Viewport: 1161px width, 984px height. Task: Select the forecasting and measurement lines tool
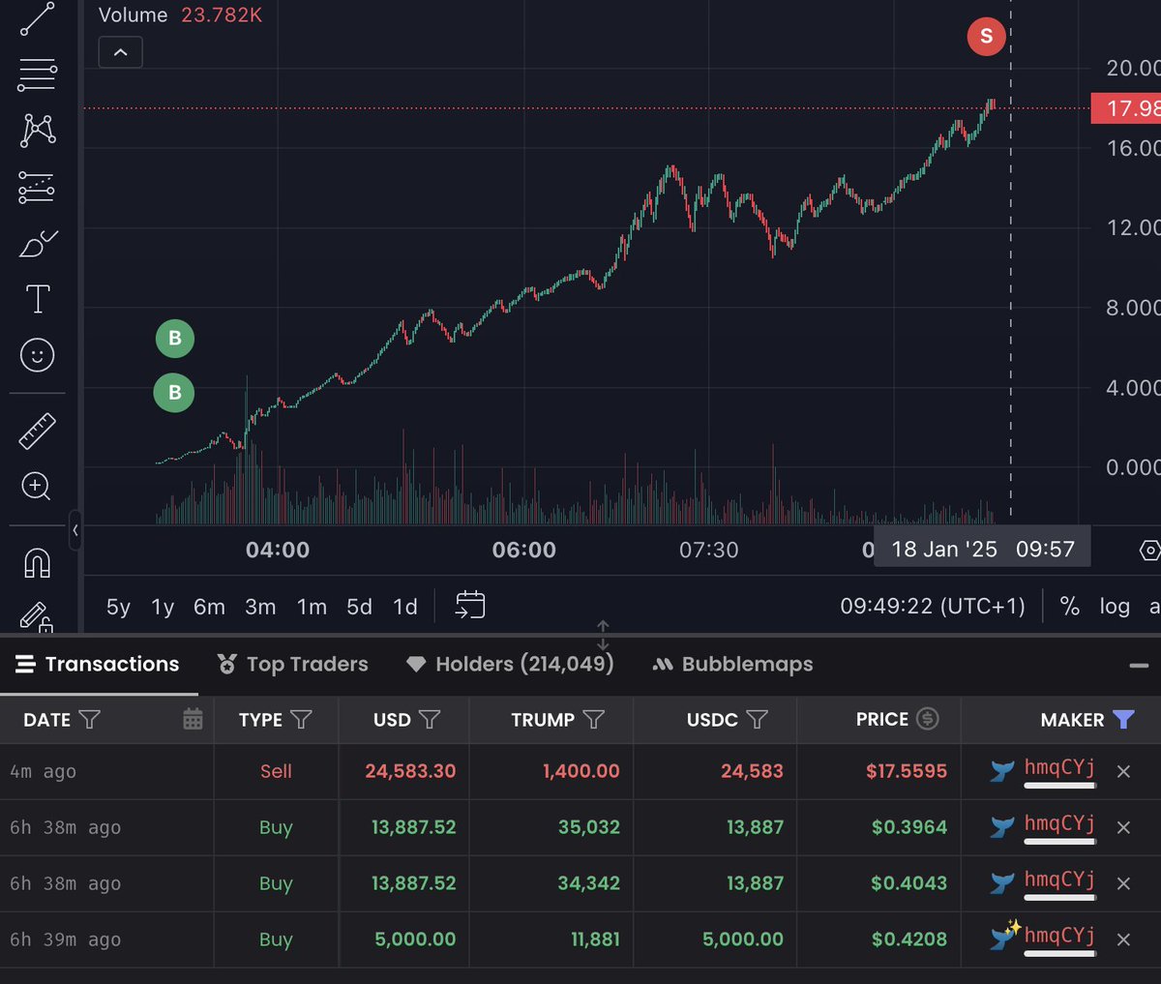pos(37,187)
